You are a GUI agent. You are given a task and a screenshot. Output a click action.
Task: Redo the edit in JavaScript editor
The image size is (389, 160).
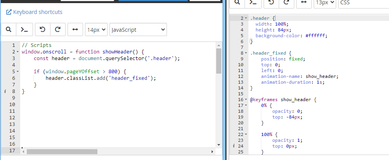point(58,30)
